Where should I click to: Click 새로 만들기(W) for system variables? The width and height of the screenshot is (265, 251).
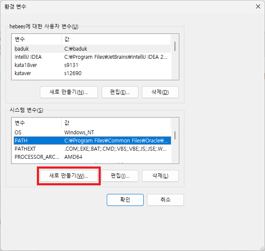coord(69,176)
